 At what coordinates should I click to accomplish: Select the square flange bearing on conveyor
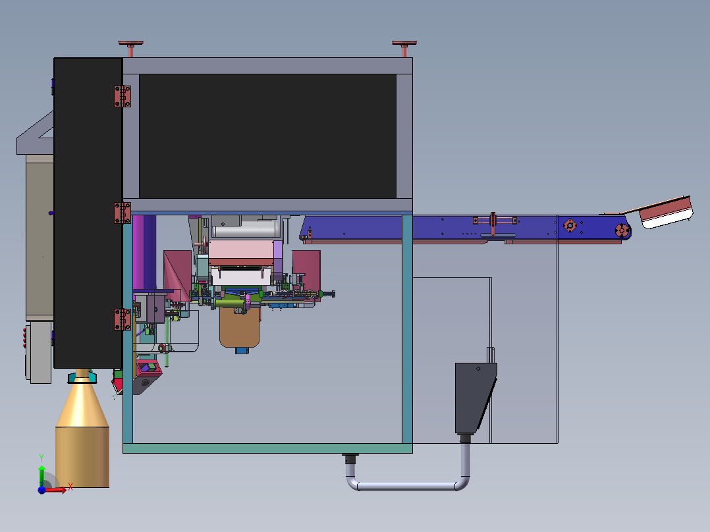pyautogui.click(x=570, y=225)
